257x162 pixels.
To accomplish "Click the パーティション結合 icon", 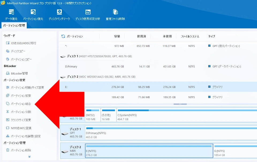I will click(x=7, y=103).
